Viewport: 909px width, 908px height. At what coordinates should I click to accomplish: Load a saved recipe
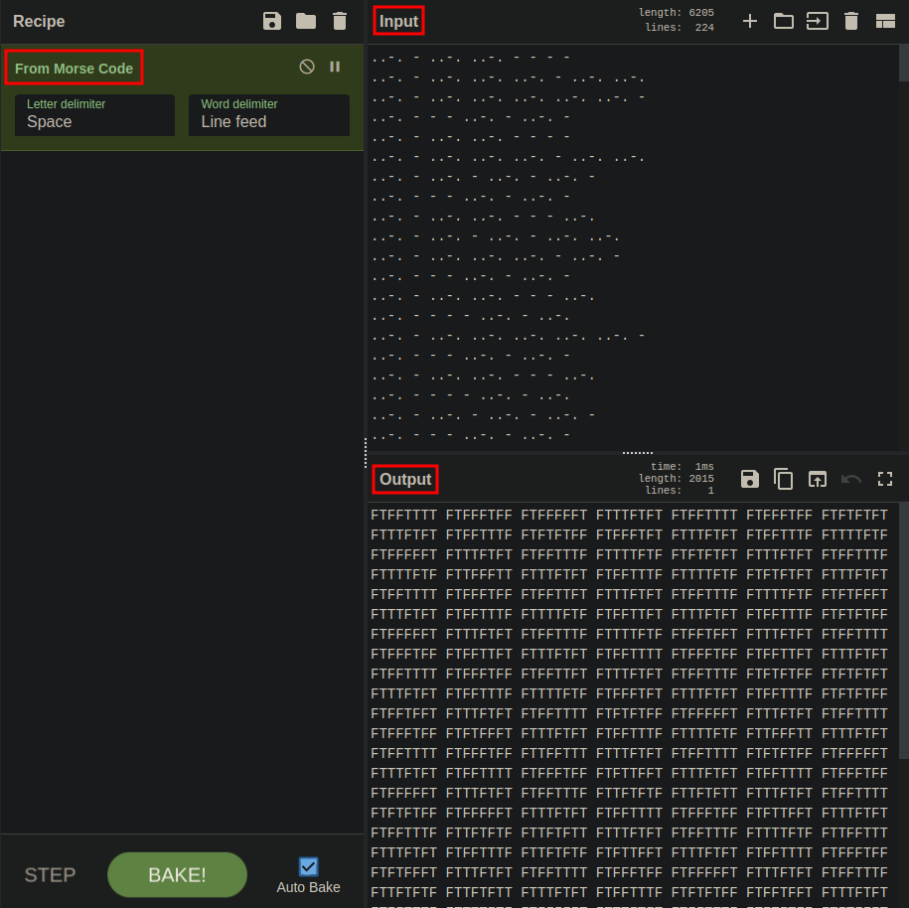point(305,21)
